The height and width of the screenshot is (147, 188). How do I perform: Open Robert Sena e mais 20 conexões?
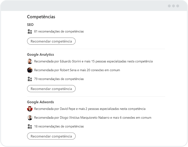tap(77, 70)
